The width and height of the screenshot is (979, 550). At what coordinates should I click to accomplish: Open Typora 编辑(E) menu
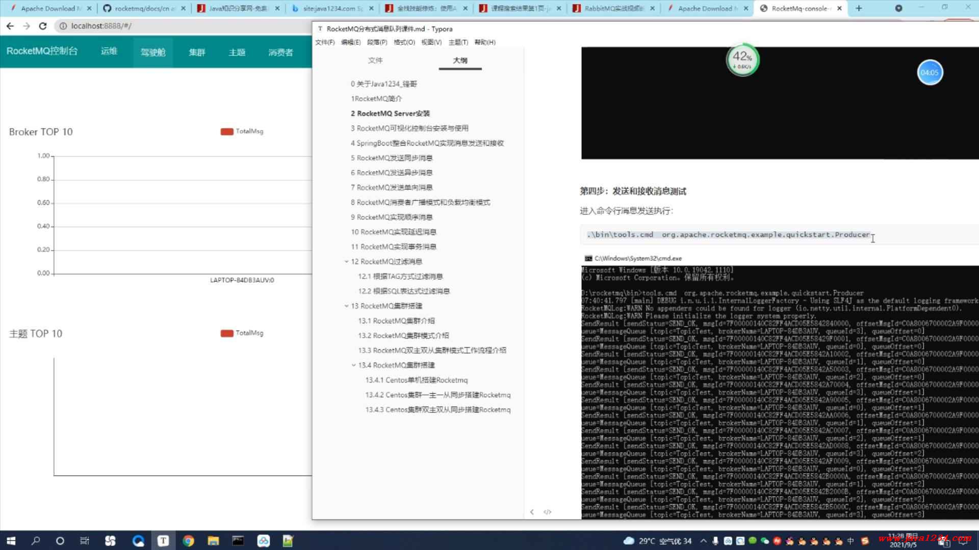click(351, 42)
